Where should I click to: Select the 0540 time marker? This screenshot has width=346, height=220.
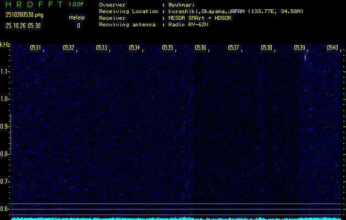click(x=332, y=48)
